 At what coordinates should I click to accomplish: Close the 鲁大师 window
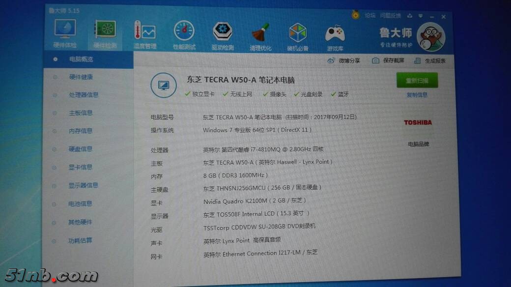444,17
